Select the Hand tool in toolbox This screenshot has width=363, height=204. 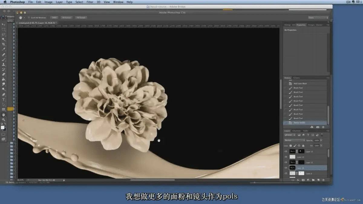tap(4, 115)
